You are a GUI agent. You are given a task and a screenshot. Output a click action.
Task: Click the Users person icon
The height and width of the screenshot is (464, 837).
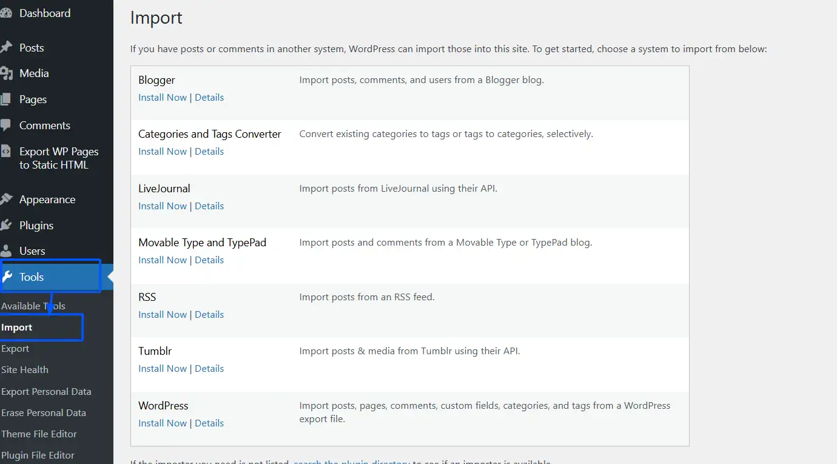coord(6,251)
